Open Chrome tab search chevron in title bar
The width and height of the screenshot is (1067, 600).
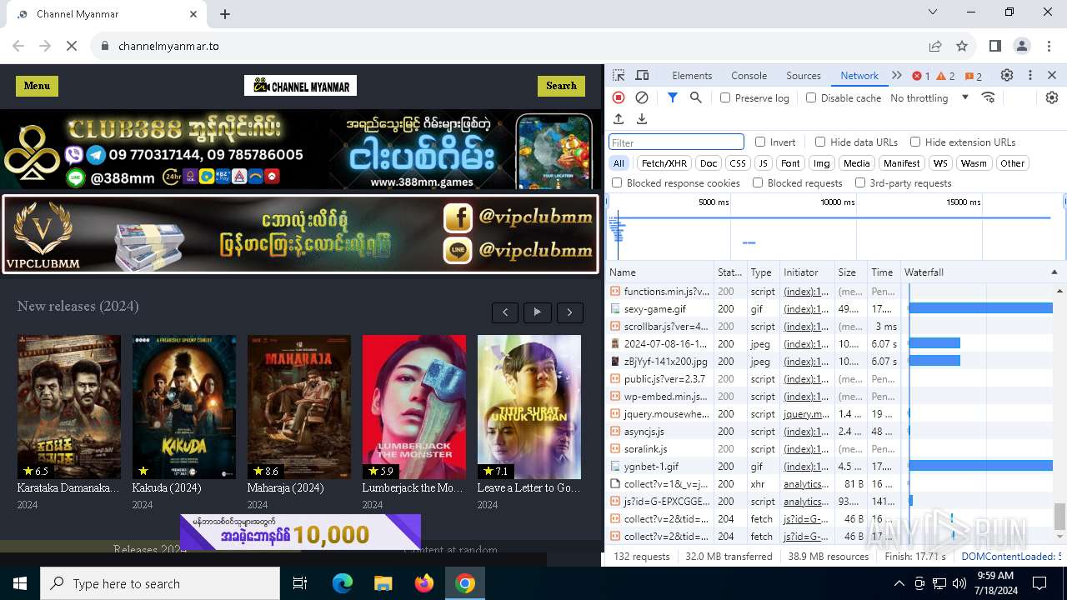click(x=934, y=12)
